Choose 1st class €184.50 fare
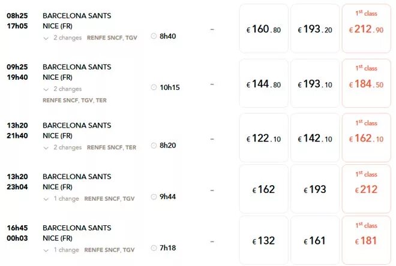The image size is (396, 266). click(367, 83)
